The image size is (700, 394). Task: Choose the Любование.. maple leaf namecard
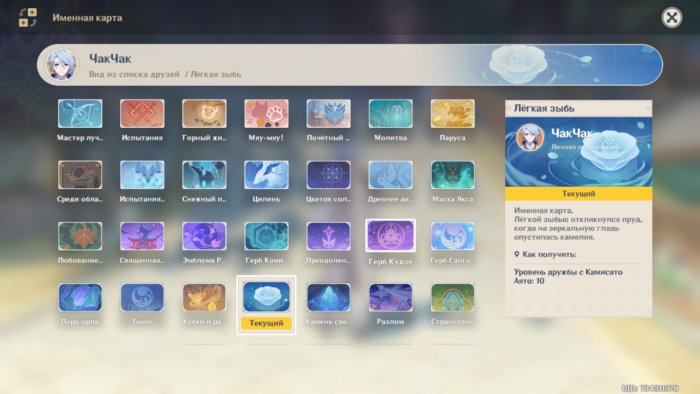(80, 236)
